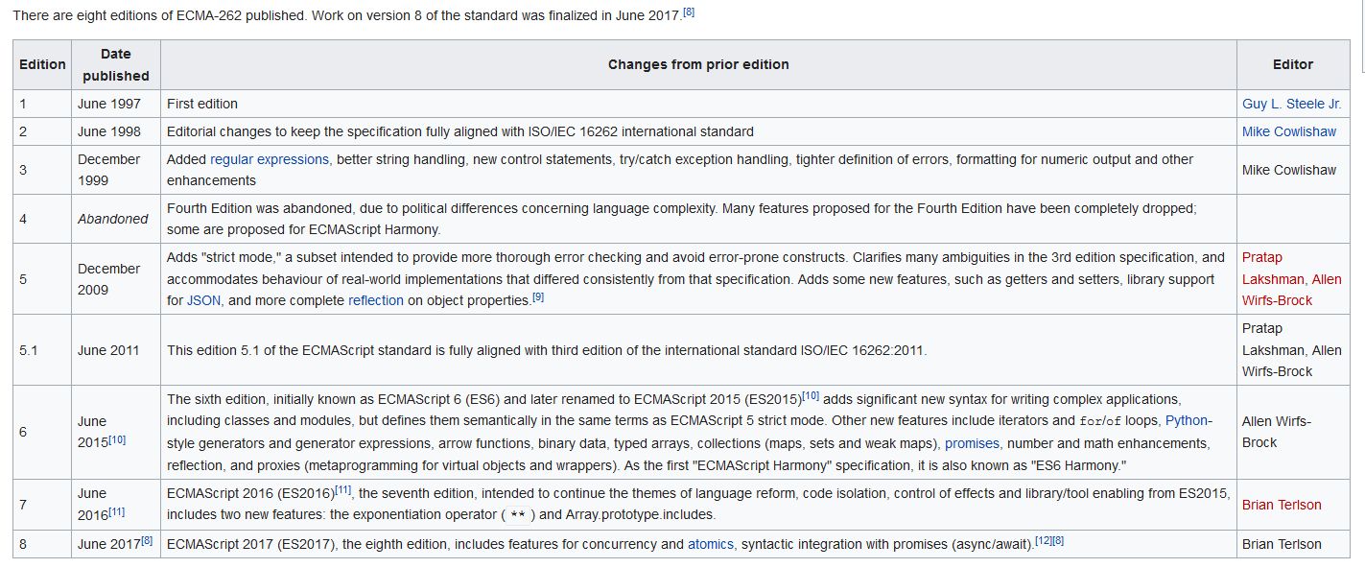The height and width of the screenshot is (568, 1365).
Task: Follow the regular expressions link
Action: [x=270, y=159]
